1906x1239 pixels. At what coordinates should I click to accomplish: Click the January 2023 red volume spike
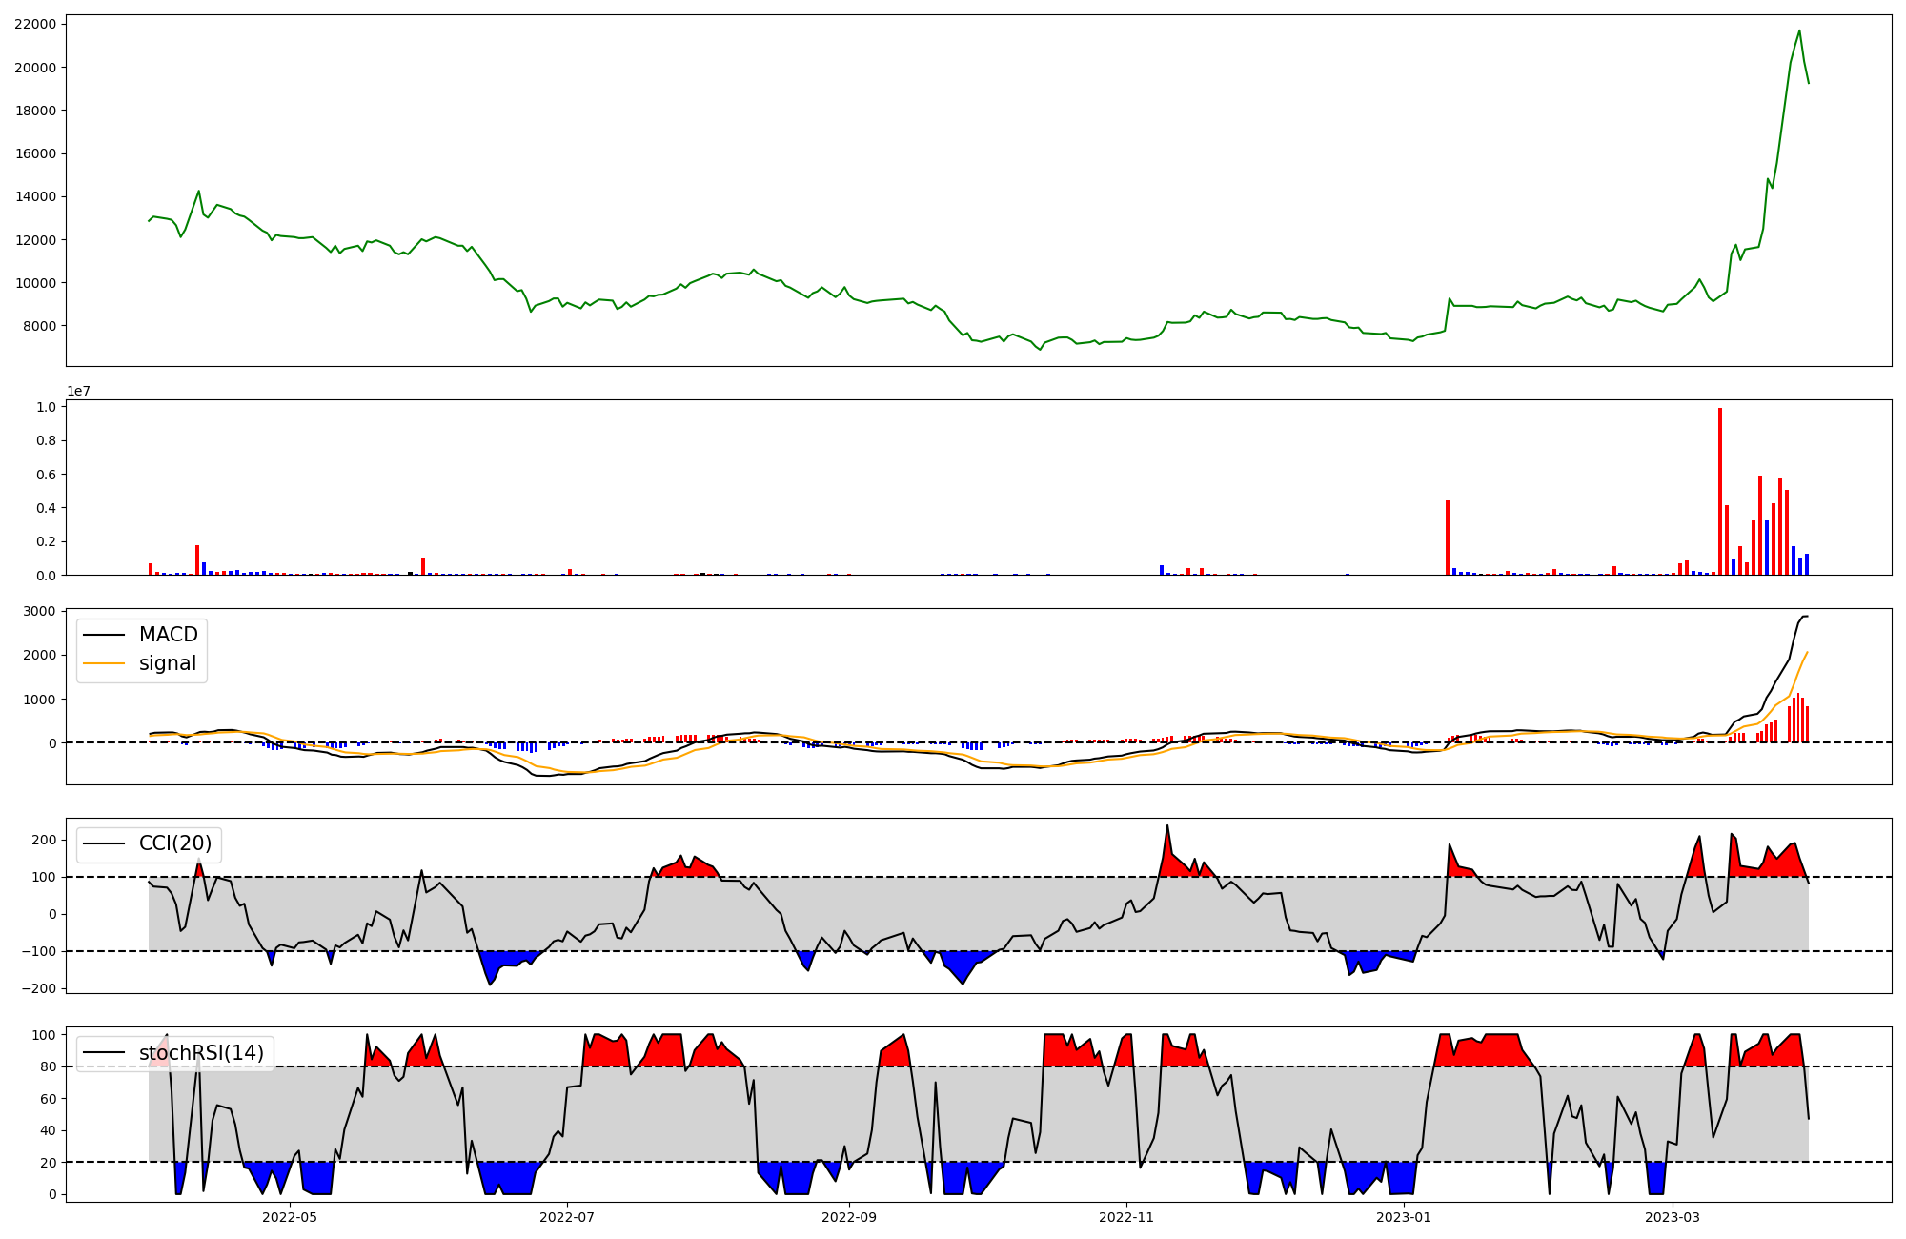pos(1448,537)
